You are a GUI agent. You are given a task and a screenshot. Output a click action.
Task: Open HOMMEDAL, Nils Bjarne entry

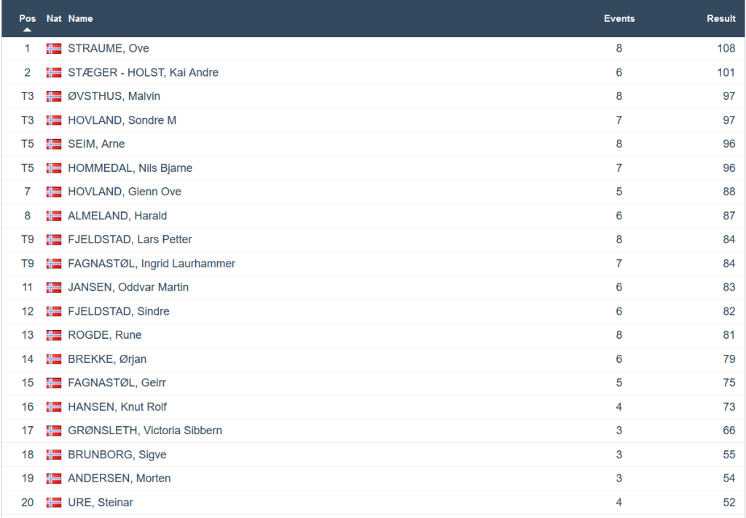(130, 168)
